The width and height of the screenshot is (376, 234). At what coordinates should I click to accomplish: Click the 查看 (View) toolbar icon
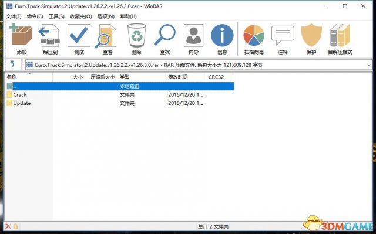tap(106, 36)
